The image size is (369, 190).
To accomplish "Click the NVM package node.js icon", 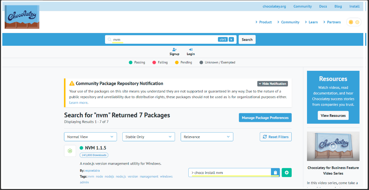I will (70, 151).
